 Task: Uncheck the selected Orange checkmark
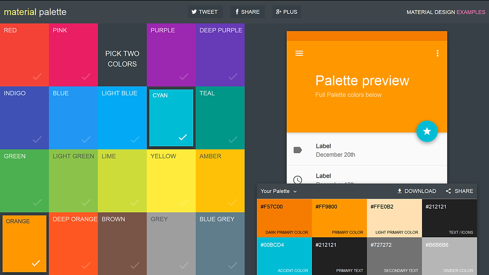click(x=36, y=263)
